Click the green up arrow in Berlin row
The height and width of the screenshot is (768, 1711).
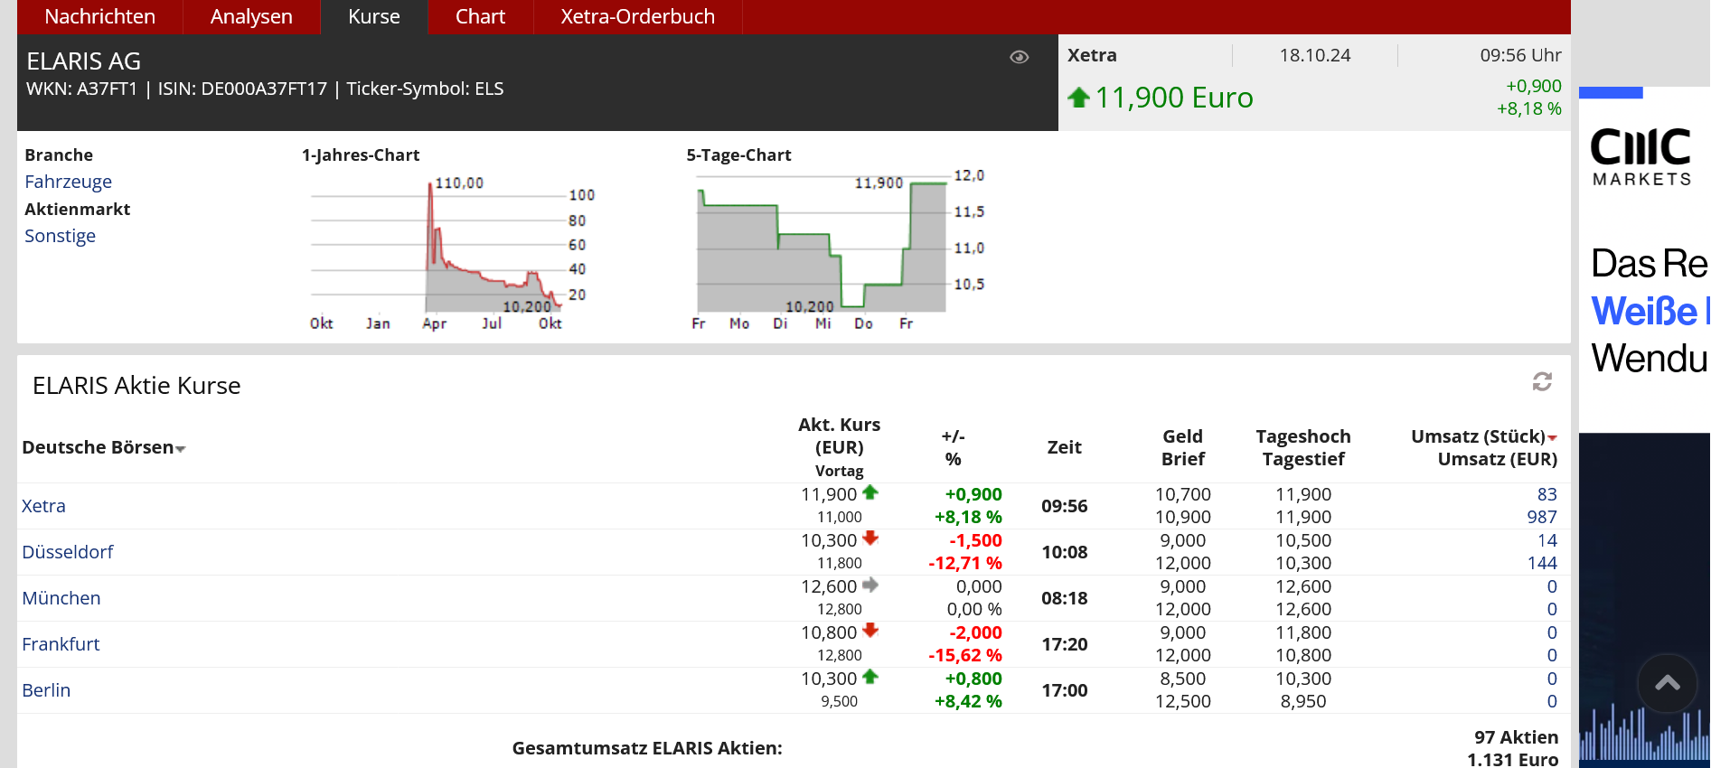click(x=870, y=677)
